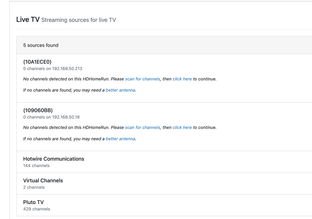Select click here to continue for 109060BB
Screen dimensions: 312x219
(x=182, y=127)
